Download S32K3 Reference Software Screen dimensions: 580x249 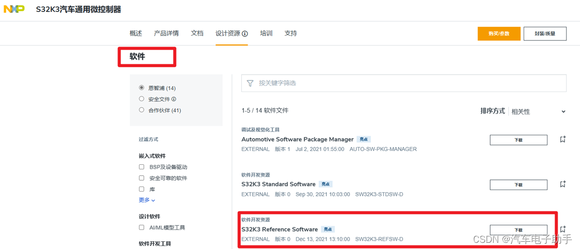click(x=518, y=229)
